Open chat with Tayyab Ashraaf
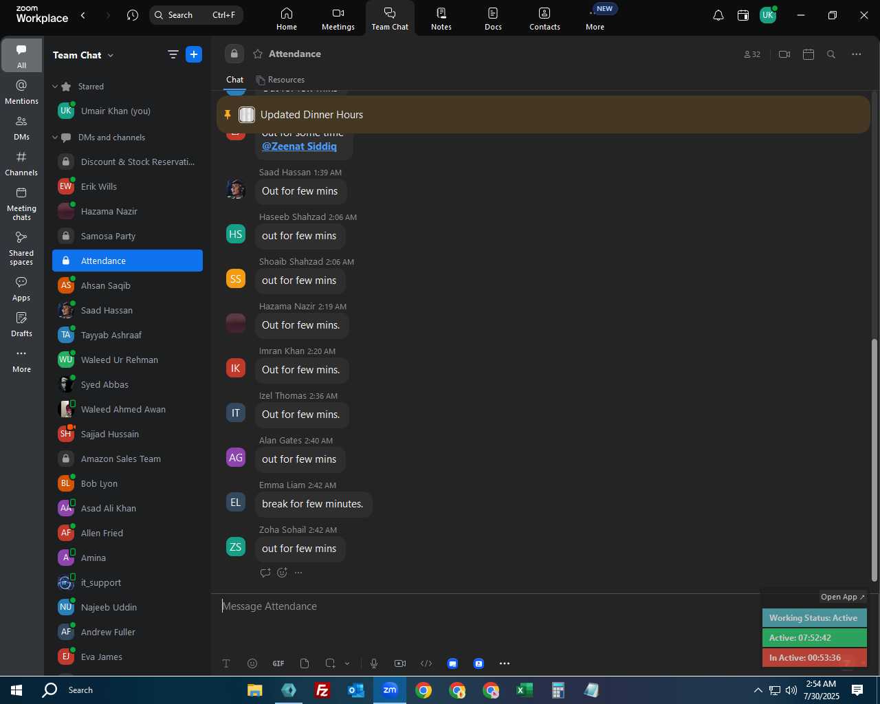This screenshot has width=880, height=704. pyautogui.click(x=127, y=335)
